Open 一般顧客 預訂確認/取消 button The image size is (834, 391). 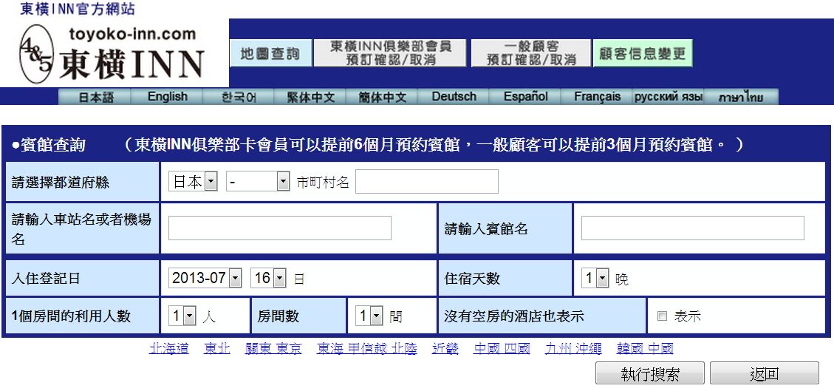point(531,53)
